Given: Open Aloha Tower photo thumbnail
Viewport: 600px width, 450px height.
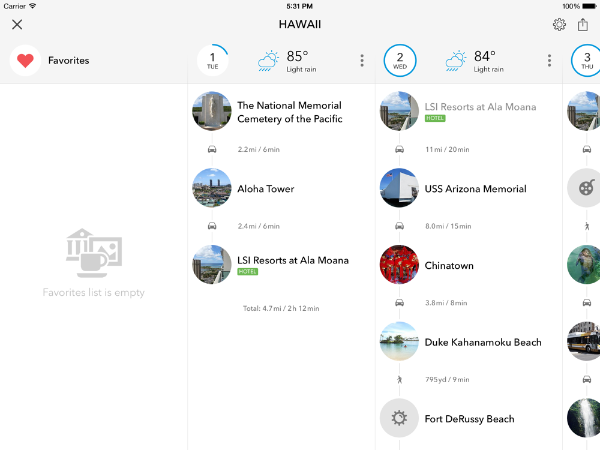Looking at the screenshot, I should pyautogui.click(x=212, y=188).
